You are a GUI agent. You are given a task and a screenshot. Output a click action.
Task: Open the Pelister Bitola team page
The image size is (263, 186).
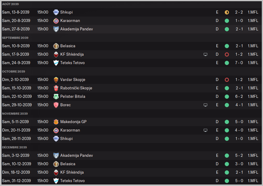coord(73,97)
